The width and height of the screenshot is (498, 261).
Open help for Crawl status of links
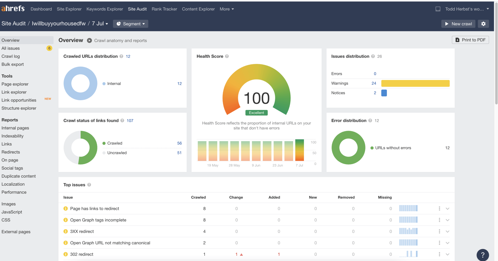[122, 120]
